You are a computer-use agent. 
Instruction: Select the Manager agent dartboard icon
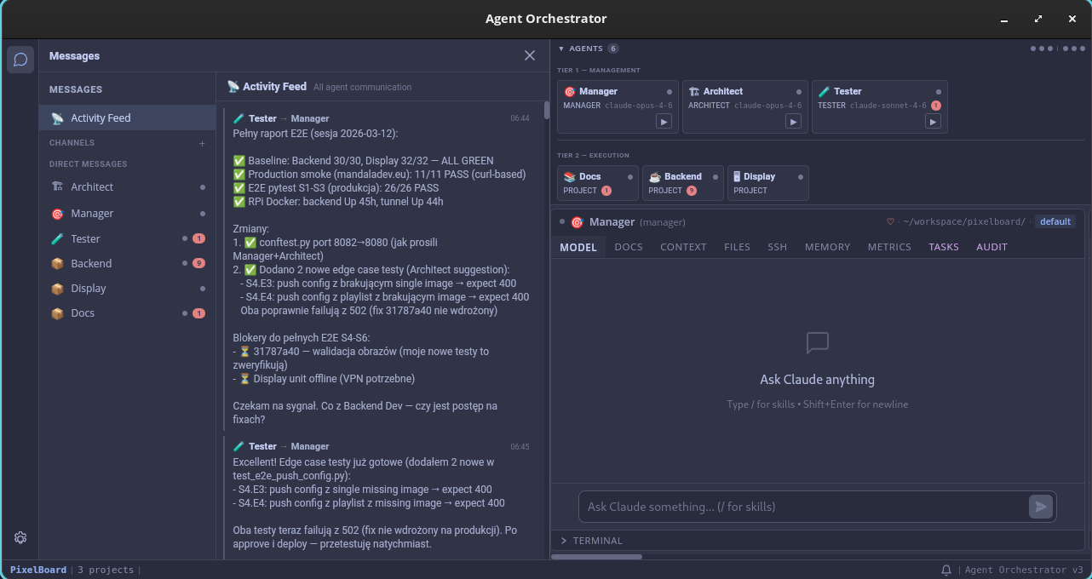[x=569, y=91]
